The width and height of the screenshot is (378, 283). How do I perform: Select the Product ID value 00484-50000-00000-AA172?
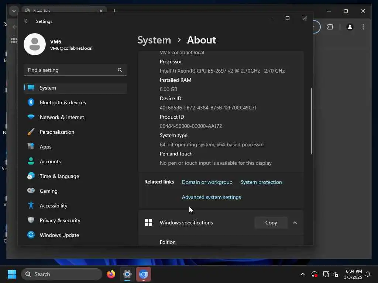(191, 126)
